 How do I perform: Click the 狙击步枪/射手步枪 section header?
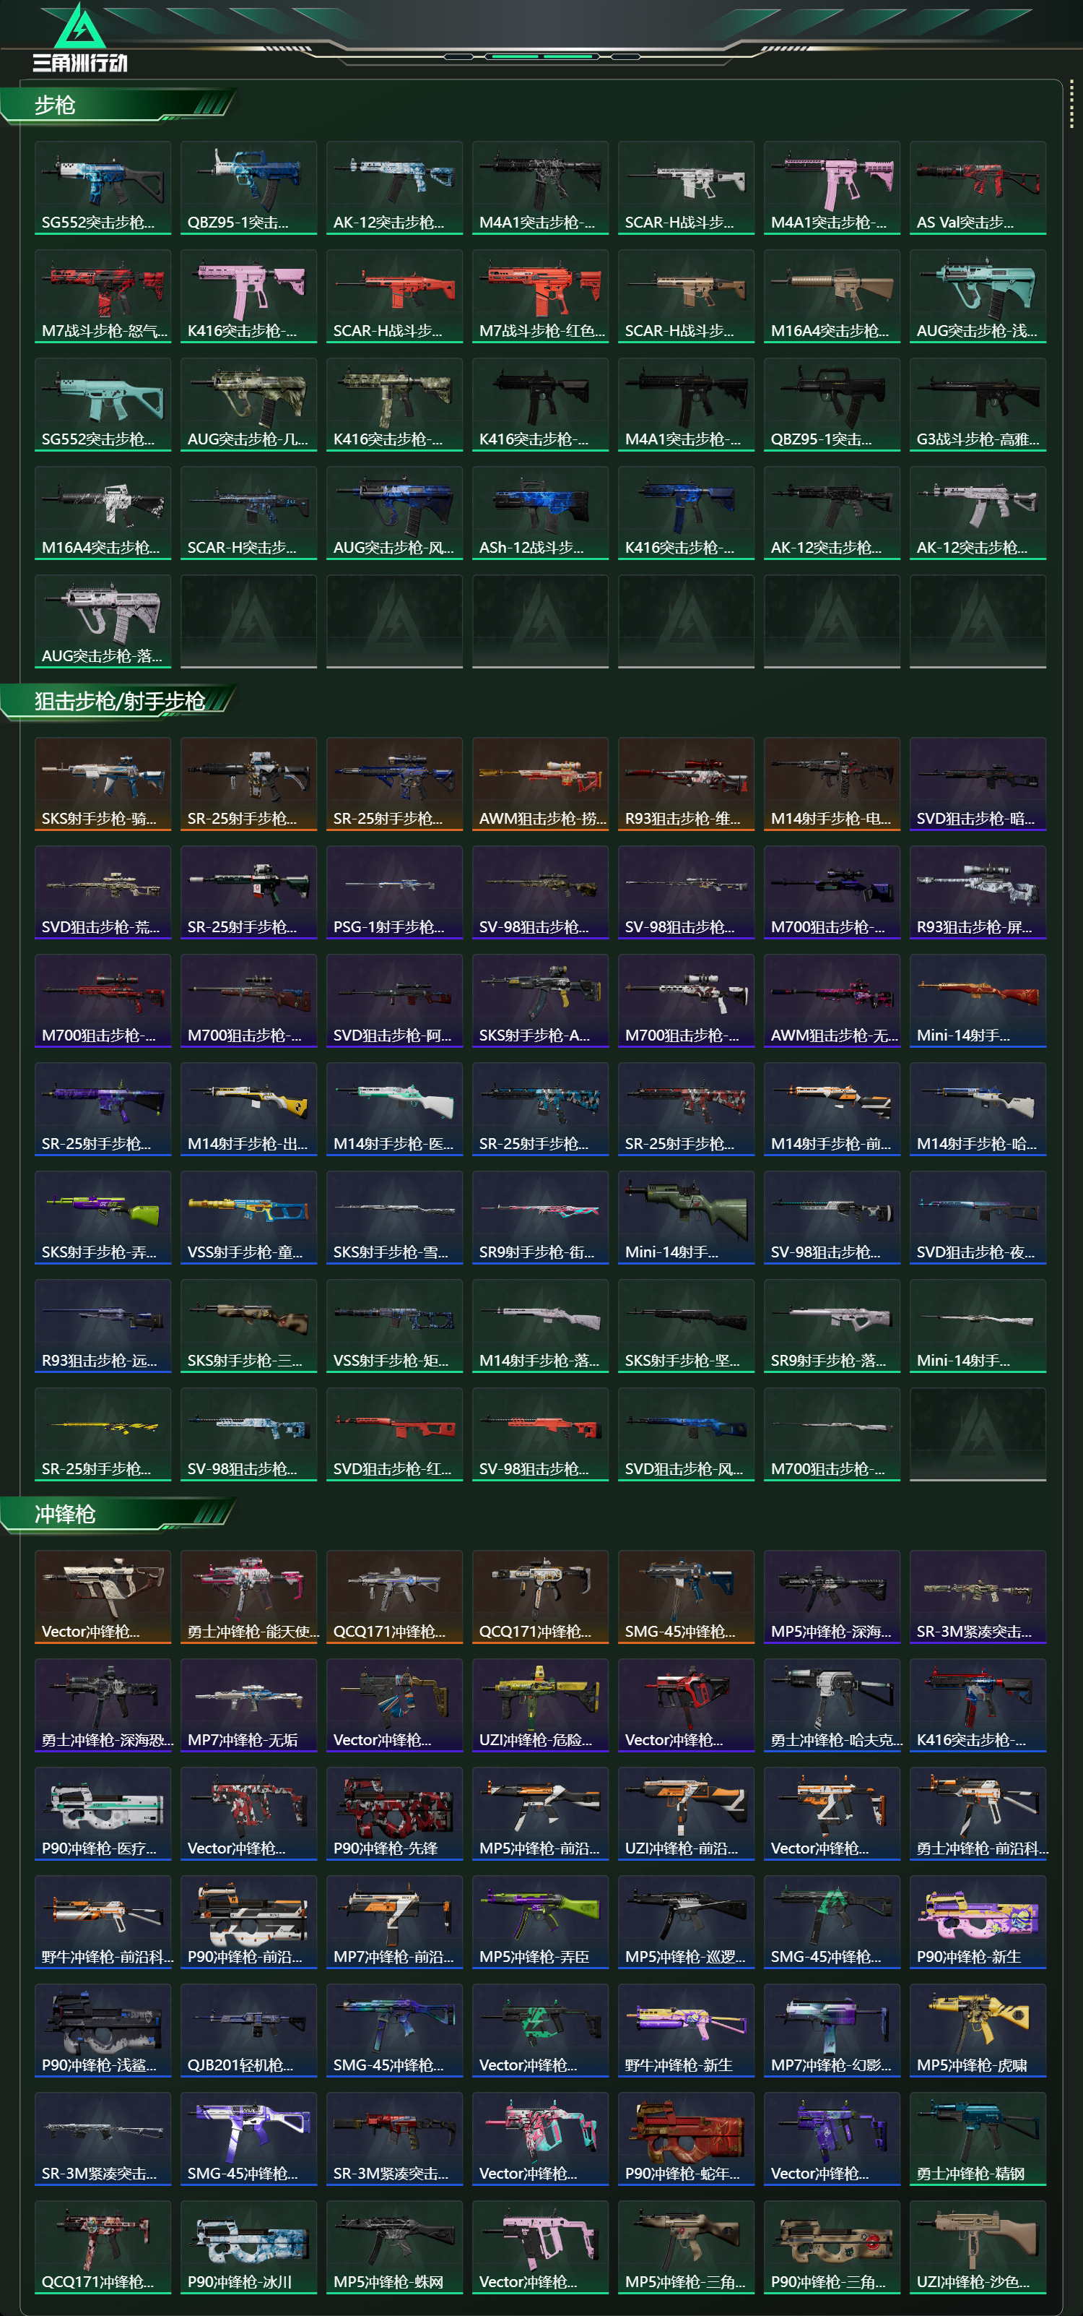pyautogui.click(x=117, y=701)
